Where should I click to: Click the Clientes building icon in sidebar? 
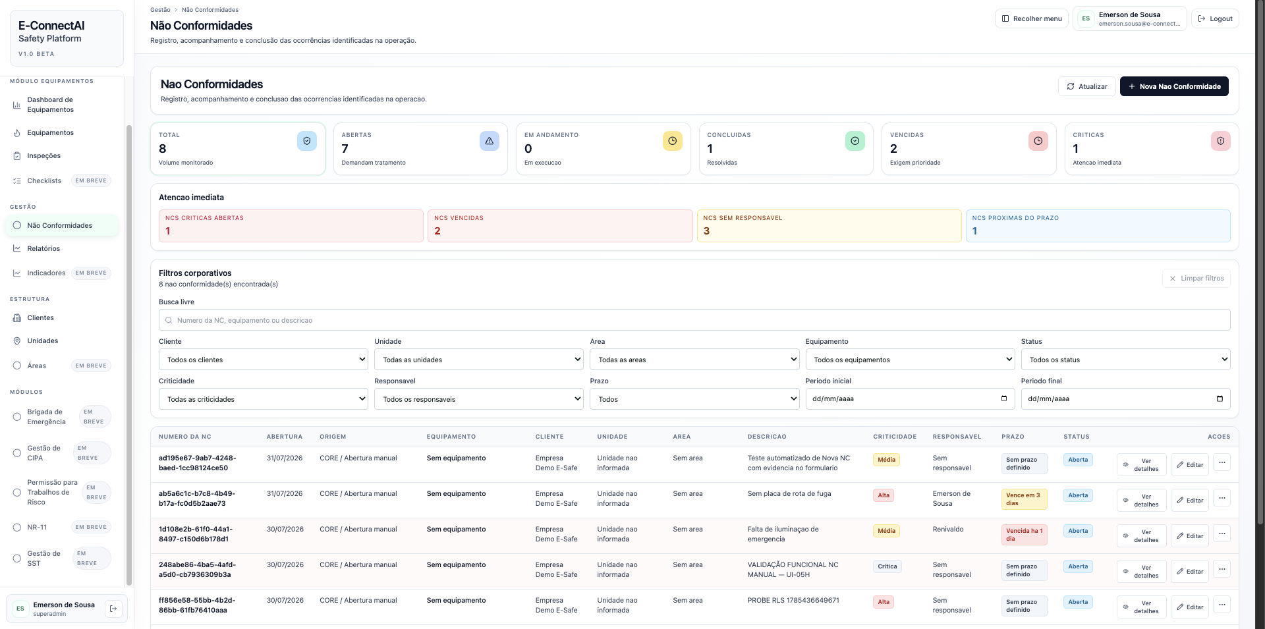17,317
